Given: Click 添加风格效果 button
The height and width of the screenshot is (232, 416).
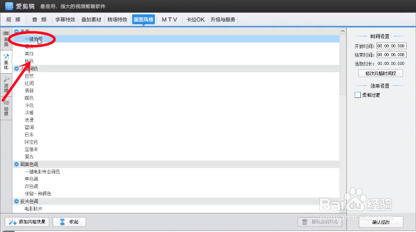Looking at the screenshot, I should pos(27,222).
